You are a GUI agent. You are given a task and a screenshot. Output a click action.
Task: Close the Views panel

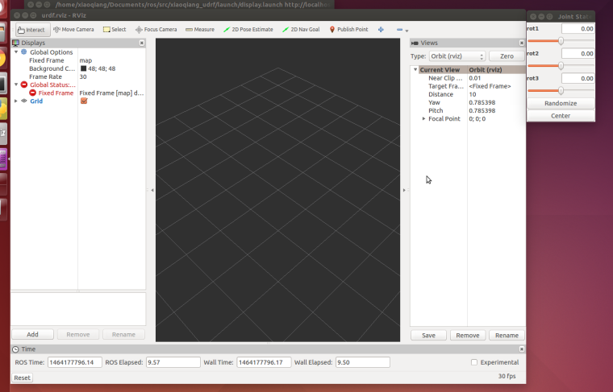coord(522,43)
